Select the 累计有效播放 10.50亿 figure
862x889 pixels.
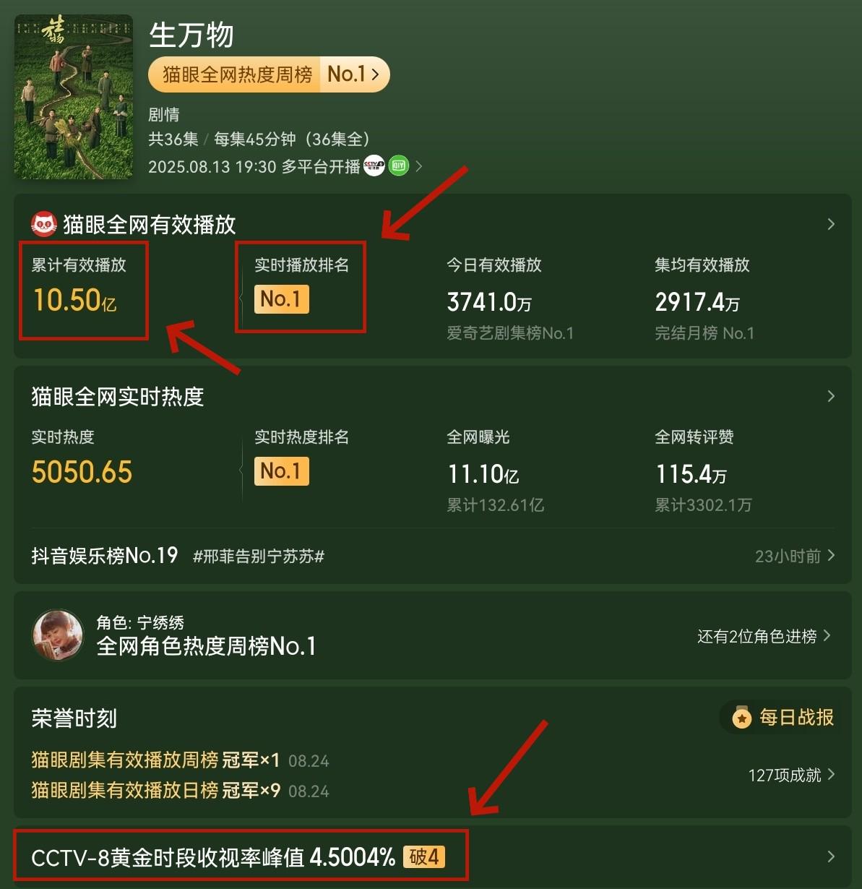(75, 300)
